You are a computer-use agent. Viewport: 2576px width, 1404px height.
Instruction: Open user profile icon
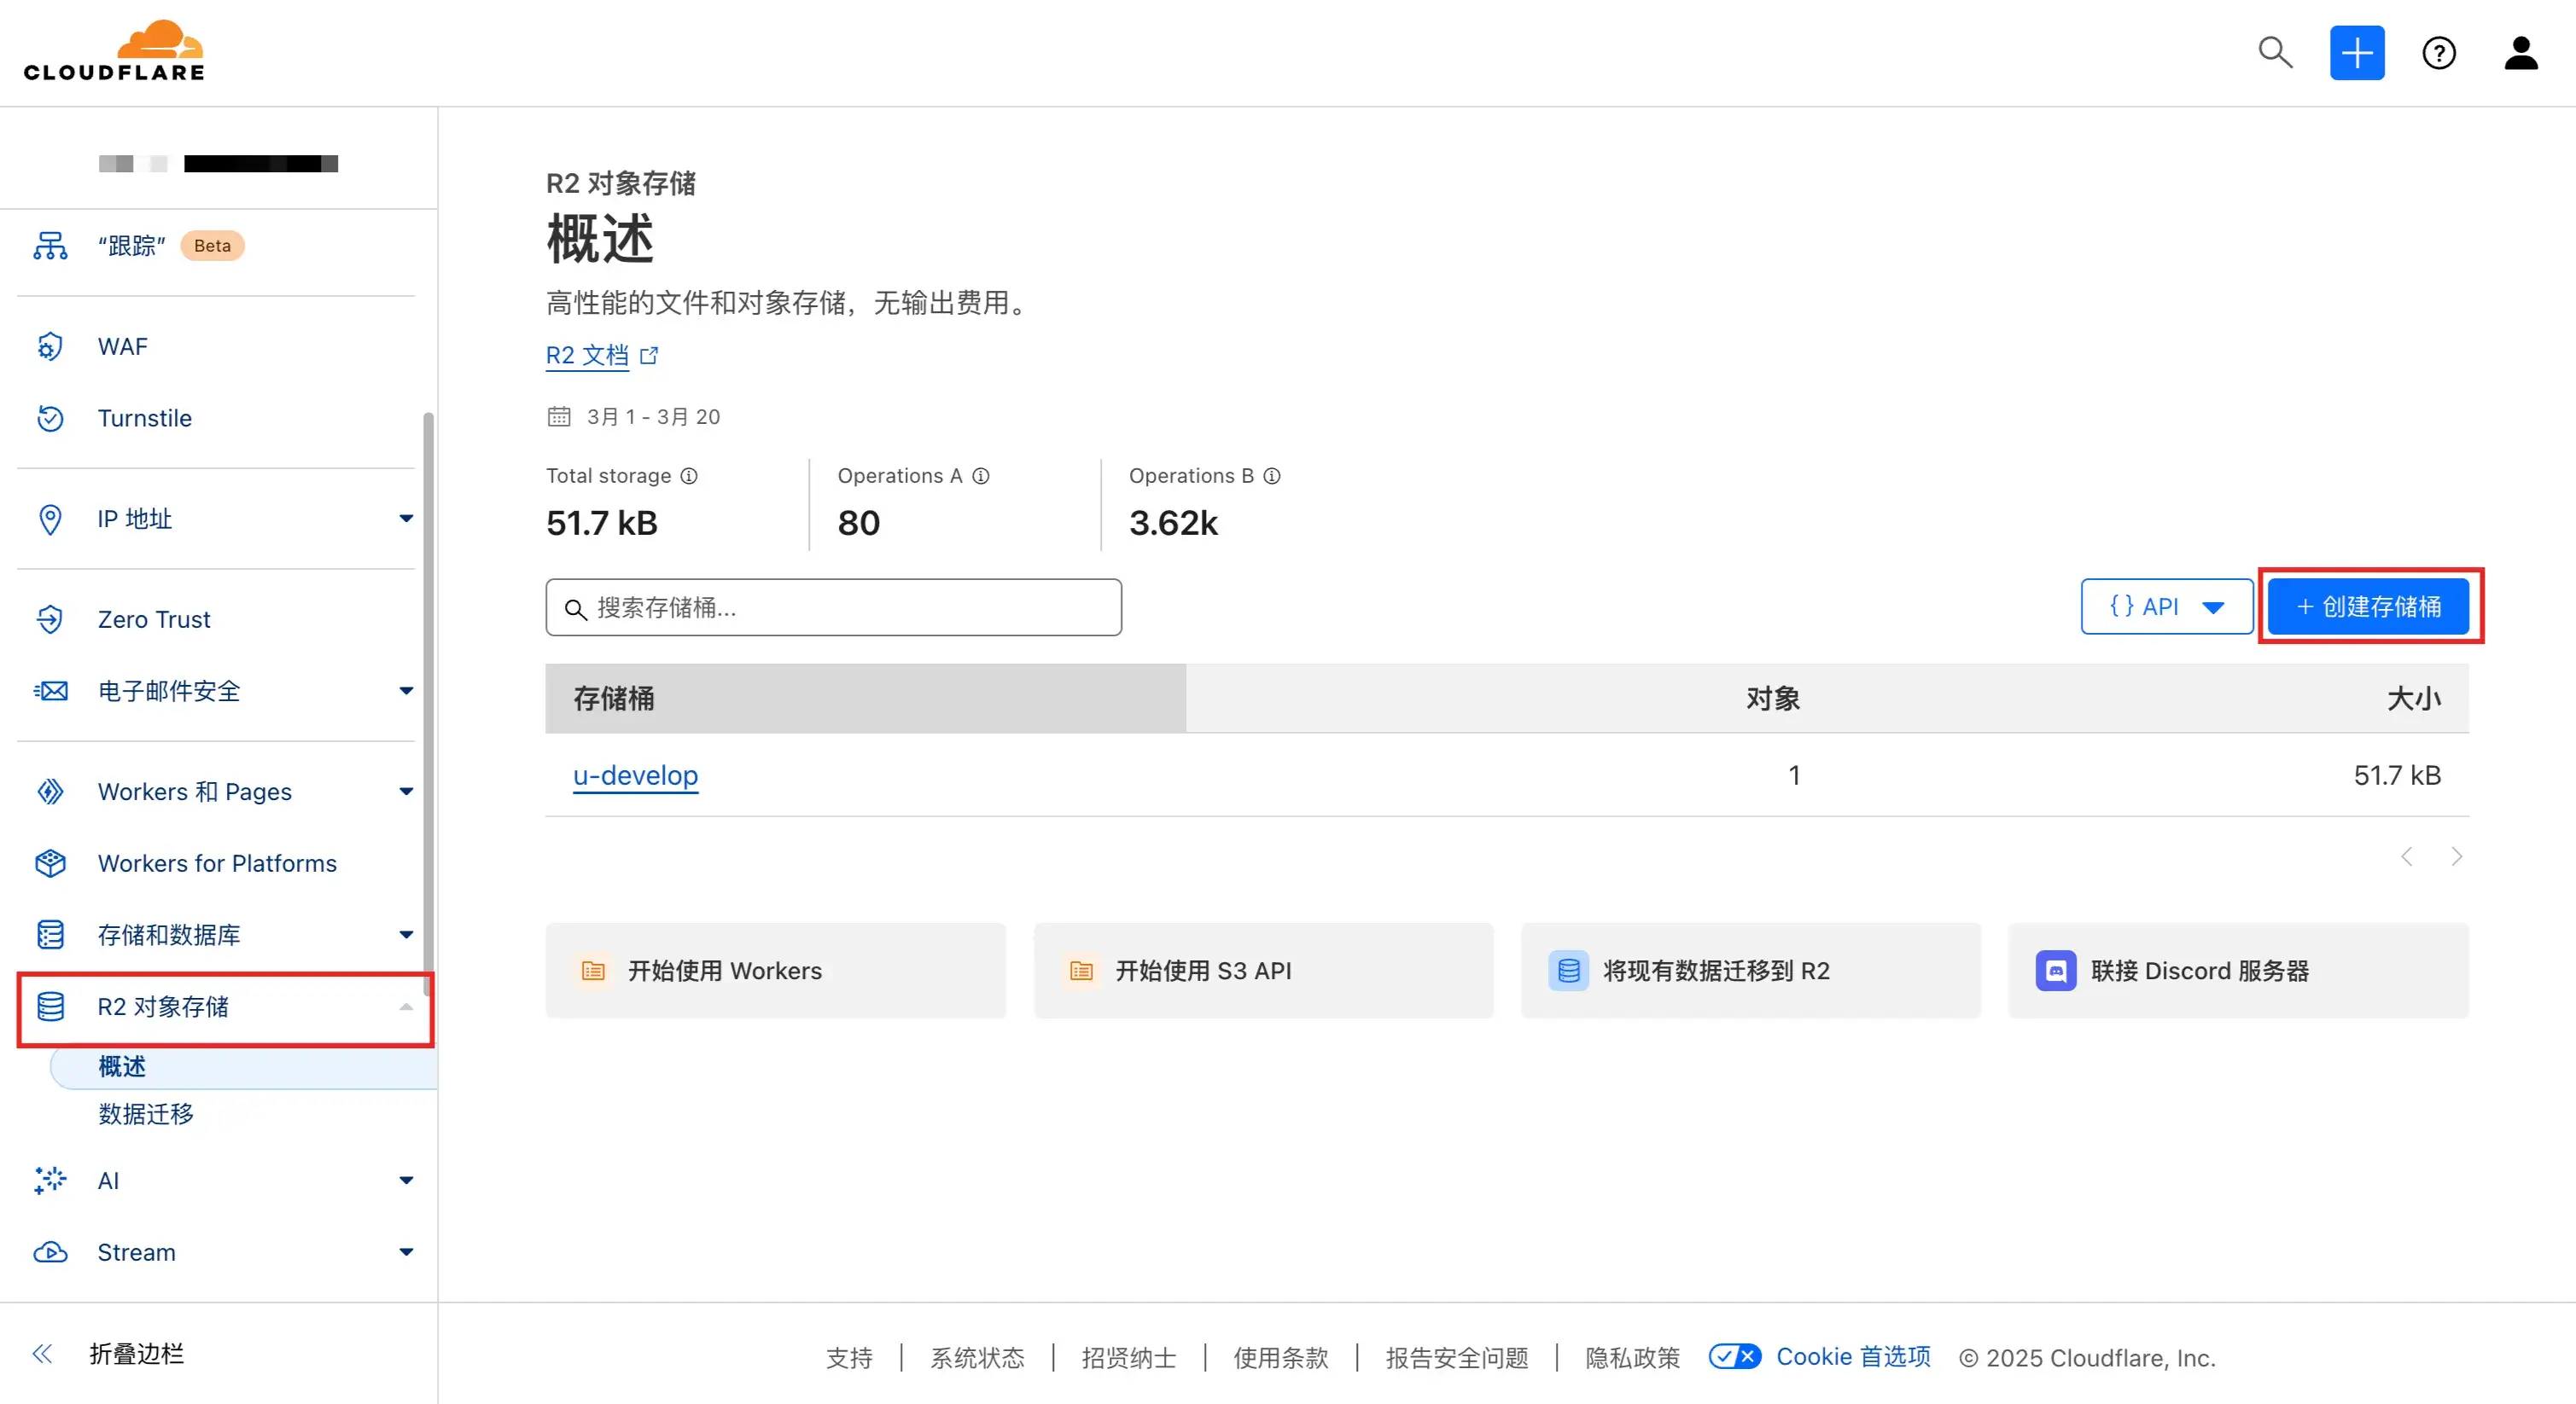pos(2521,52)
